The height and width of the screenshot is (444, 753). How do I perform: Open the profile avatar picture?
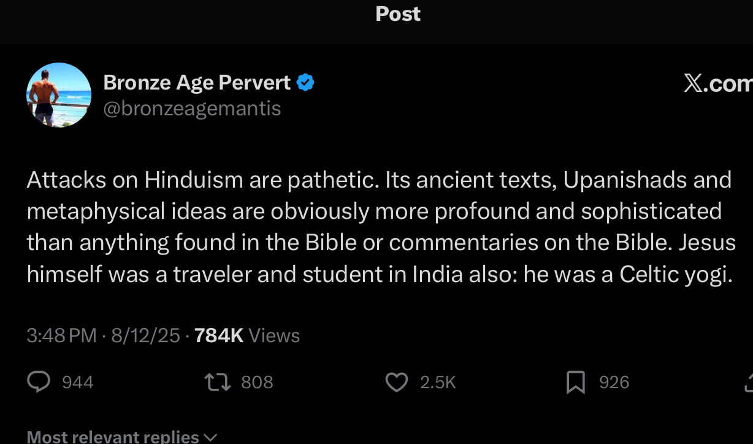[x=59, y=95]
